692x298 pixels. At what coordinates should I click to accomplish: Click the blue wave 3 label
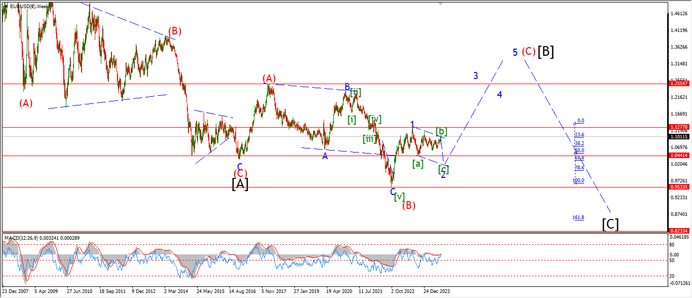(x=476, y=76)
